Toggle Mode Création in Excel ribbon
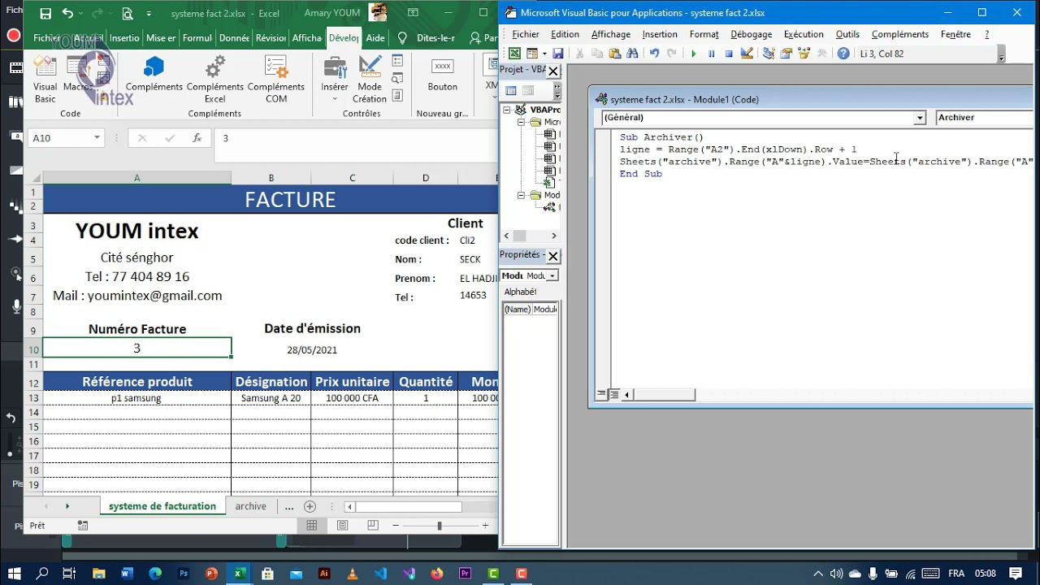 click(370, 80)
